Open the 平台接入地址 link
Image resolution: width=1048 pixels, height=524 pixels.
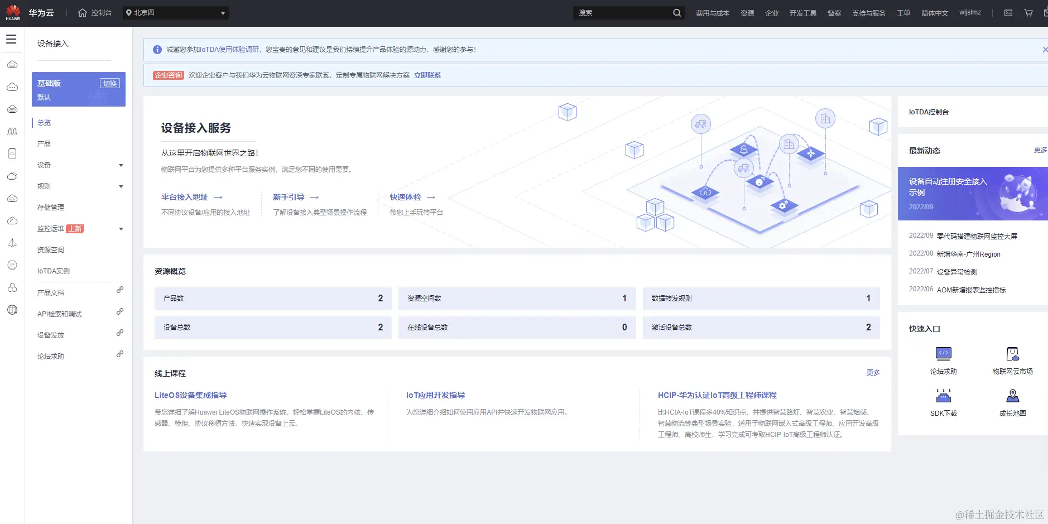tap(192, 197)
